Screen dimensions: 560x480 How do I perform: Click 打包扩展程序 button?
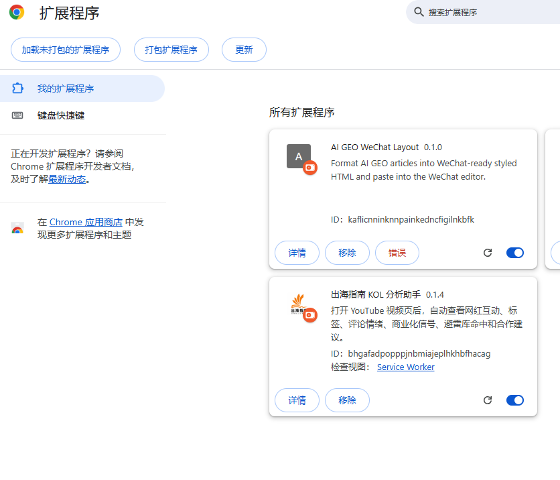[x=171, y=50]
